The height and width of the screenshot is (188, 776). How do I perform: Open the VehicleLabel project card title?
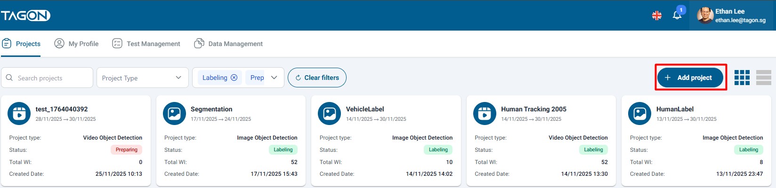[x=365, y=109]
